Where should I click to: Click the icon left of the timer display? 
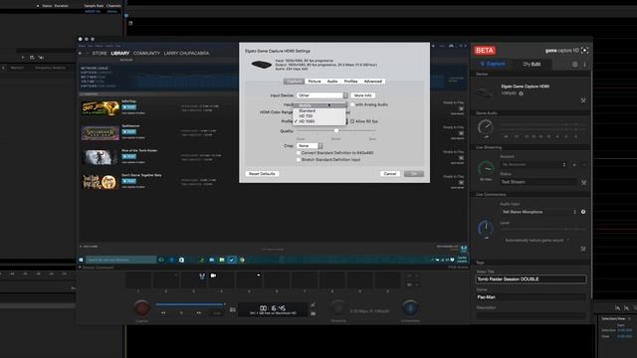click(x=232, y=310)
